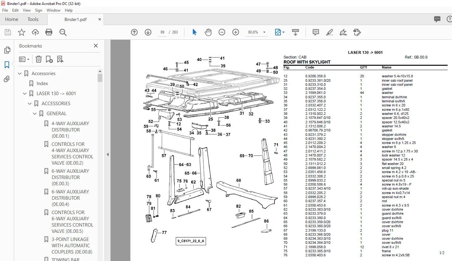The image size is (452, 261).
Task: Open 6-WAY AUXILIARY DISTRIBUTOR (0E.00.4) bookmark
Action: (x=70, y=198)
